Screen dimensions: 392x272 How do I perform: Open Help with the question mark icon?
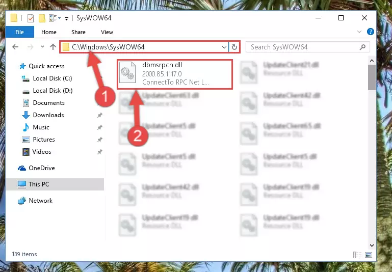(371, 32)
